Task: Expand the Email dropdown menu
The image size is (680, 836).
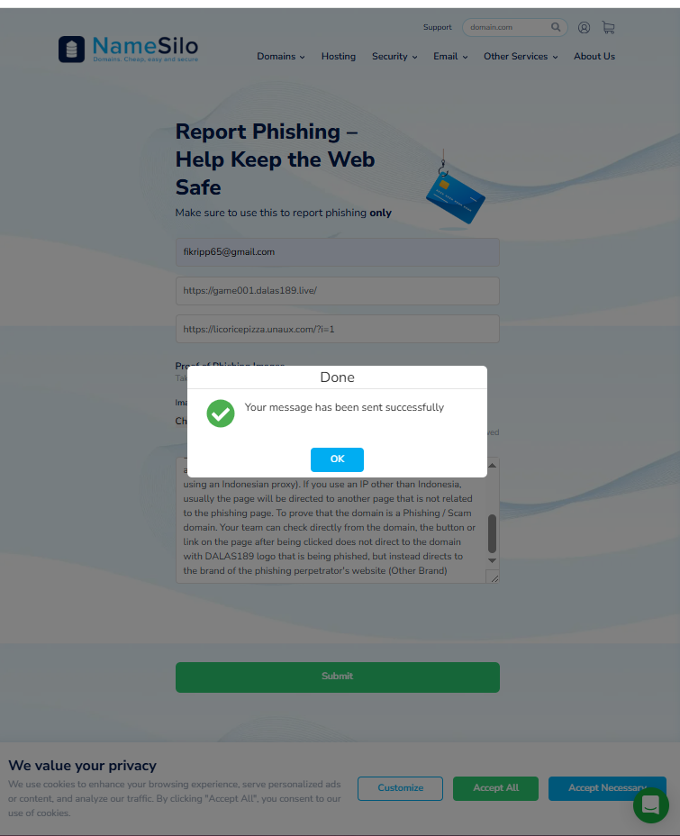Action: point(450,57)
